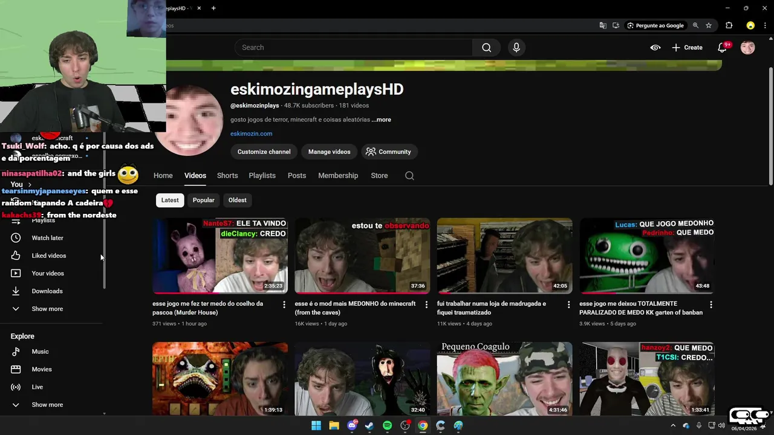Open the account avatar menu

(747, 48)
